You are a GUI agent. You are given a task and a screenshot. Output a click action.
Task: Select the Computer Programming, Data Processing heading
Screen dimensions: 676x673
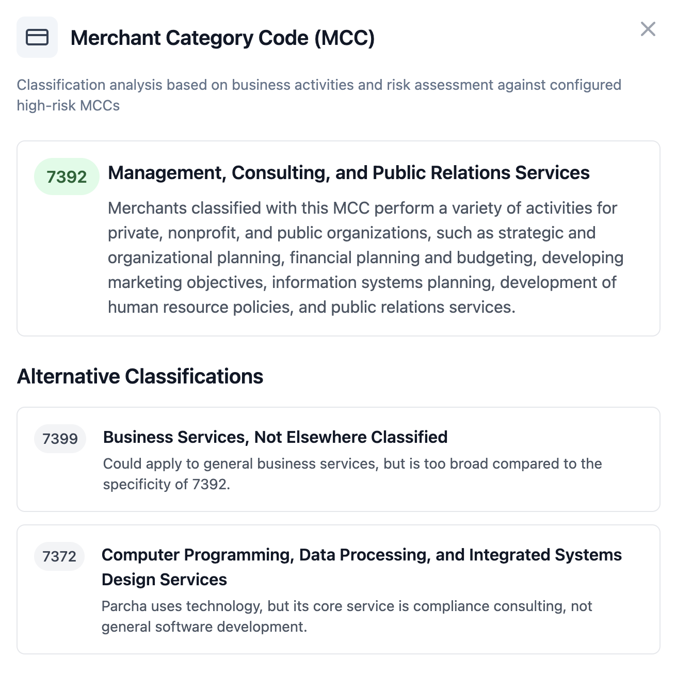(362, 567)
